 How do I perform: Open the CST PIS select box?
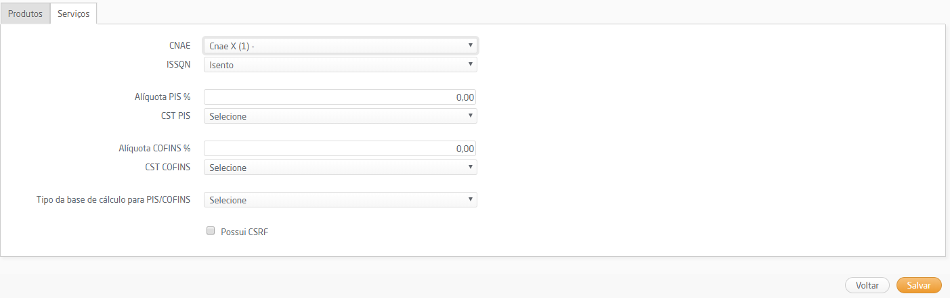pos(341,116)
